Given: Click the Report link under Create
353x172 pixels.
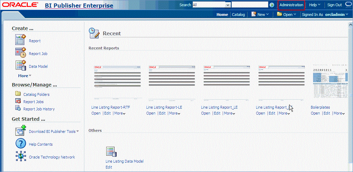Looking at the screenshot, I should (35, 41).
